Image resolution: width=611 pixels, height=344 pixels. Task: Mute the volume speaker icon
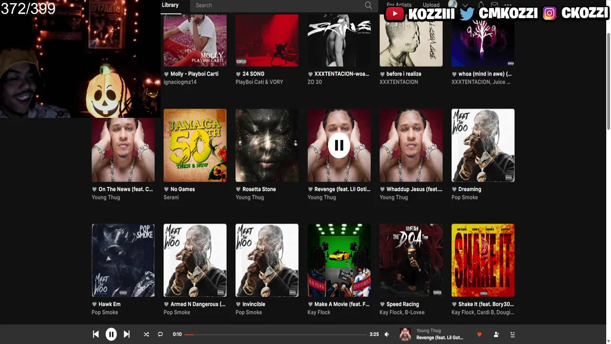click(x=387, y=334)
